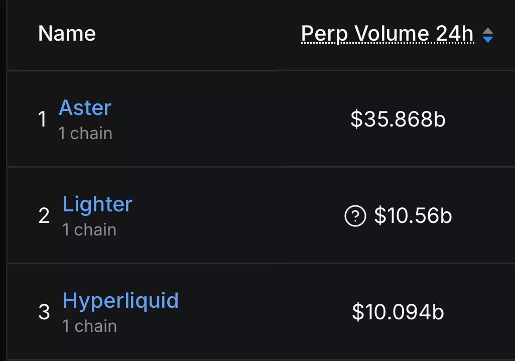This screenshot has width=515, height=361.
Task: Click the '1 chain' label under Aster
Action: [85, 134]
